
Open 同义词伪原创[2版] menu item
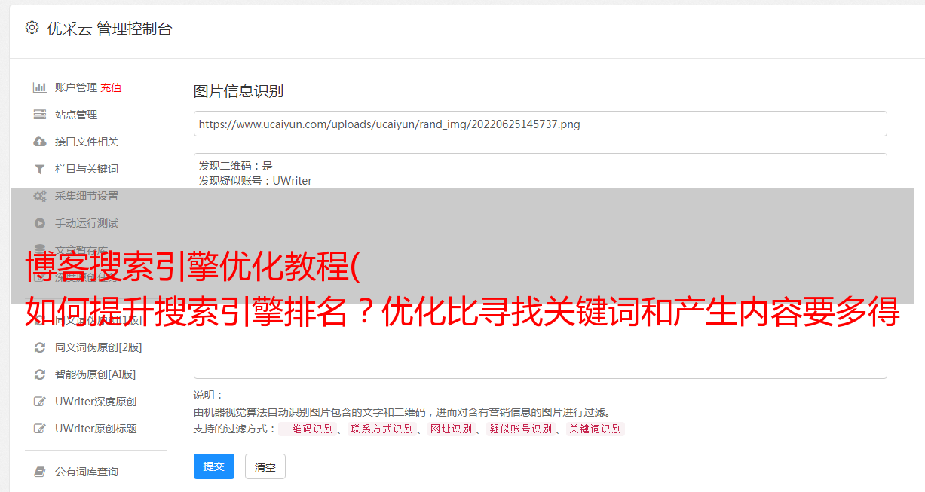(99, 347)
